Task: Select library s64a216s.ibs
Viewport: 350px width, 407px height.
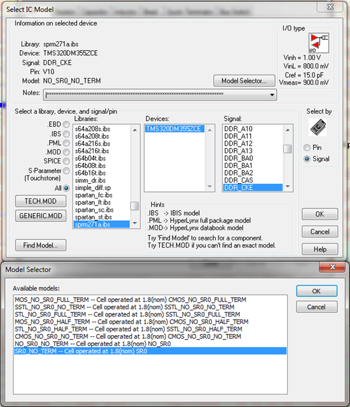Action: coord(102,143)
